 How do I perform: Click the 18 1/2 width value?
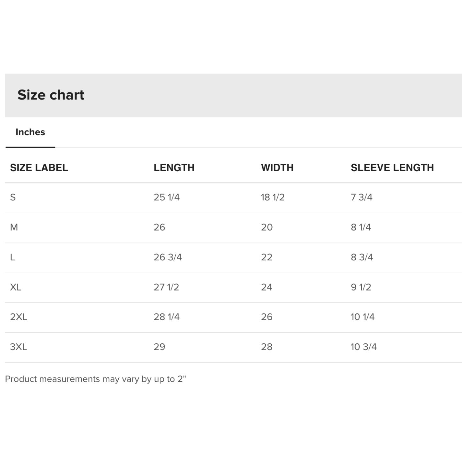pos(273,197)
